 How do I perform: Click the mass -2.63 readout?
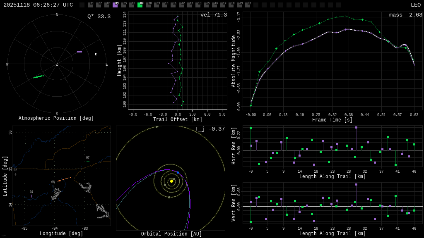tap(405, 15)
